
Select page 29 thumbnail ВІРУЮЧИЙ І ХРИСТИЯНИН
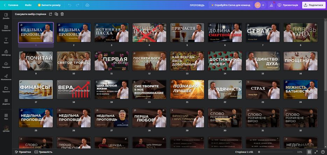click(187, 118)
